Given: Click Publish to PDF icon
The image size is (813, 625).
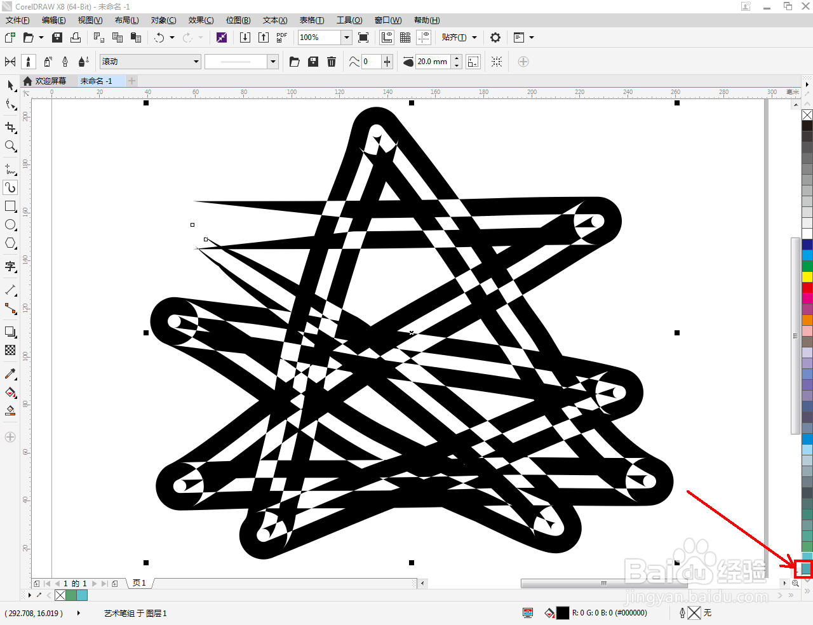Looking at the screenshot, I should 282,37.
